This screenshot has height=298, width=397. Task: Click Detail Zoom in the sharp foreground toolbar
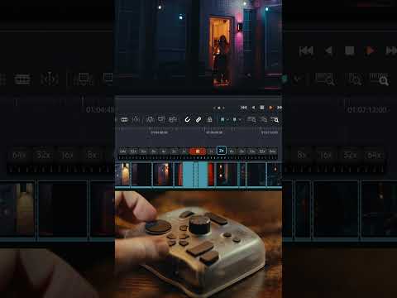pos(263,120)
